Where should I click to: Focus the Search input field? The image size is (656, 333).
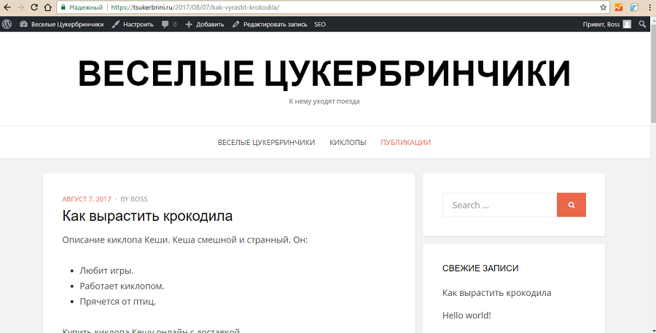click(x=499, y=205)
